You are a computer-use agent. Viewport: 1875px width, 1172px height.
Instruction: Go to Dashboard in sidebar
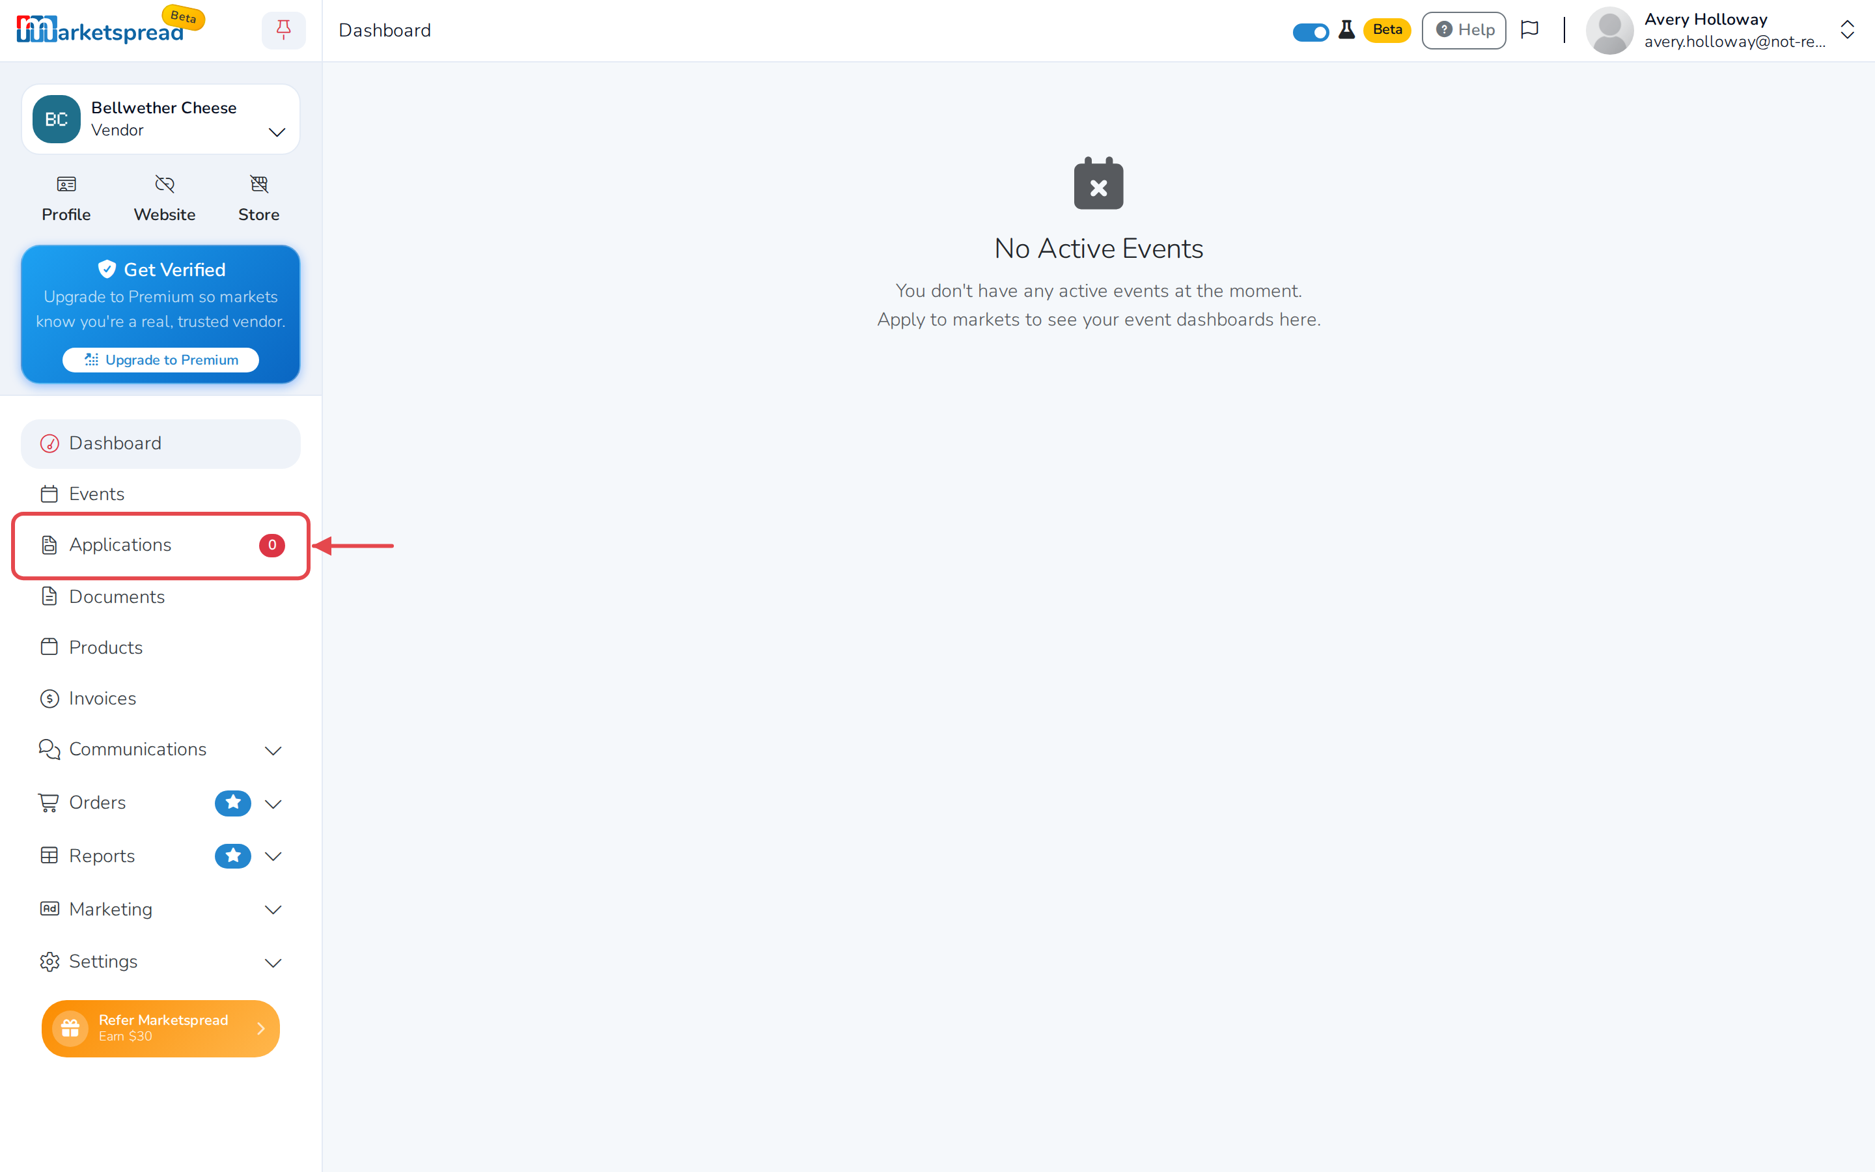[x=160, y=443]
